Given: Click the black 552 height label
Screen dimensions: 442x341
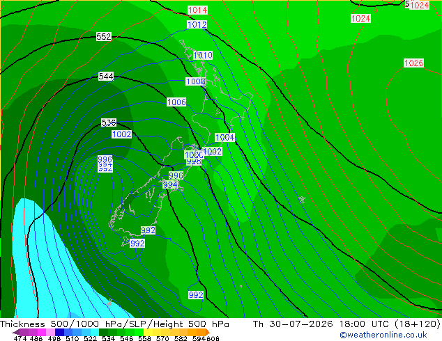Looking at the screenshot, I should pyautogui.click(x=104, y=37).
